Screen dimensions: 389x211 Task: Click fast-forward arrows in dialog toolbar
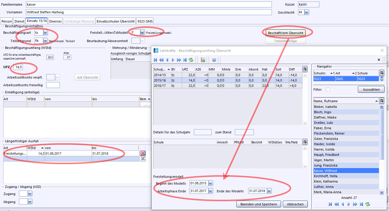(x=179, y=60)
